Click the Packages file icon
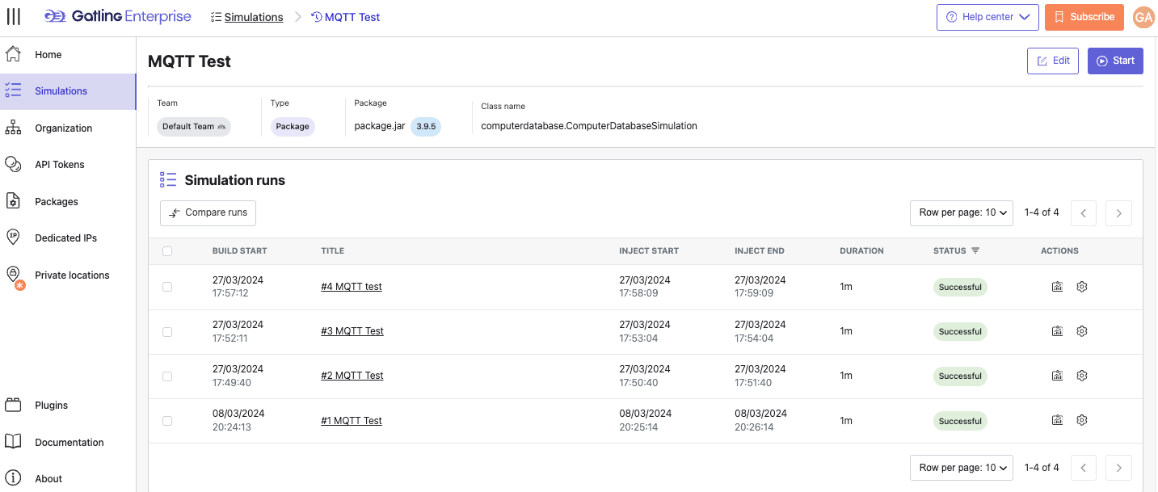 click(13, 201)
